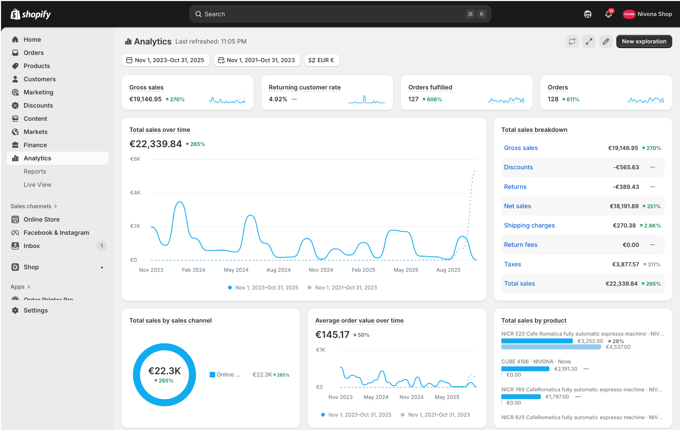Click the fullscreen expand icon

[x=589, y=41]
